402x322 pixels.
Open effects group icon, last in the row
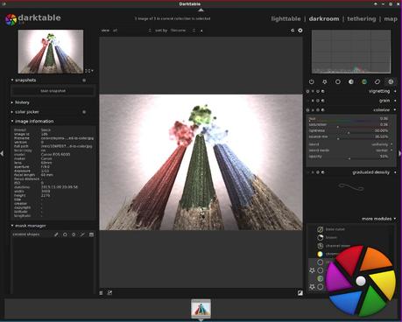click(x=391, y=81)
